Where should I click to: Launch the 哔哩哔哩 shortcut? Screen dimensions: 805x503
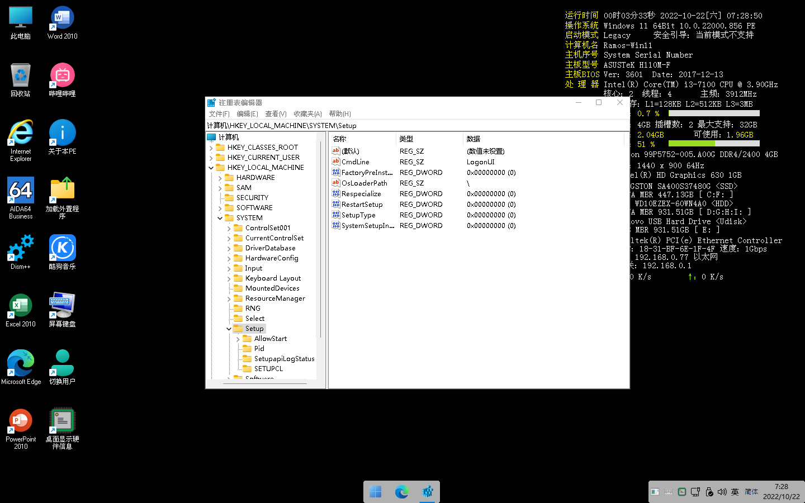(x=62, y=80)
